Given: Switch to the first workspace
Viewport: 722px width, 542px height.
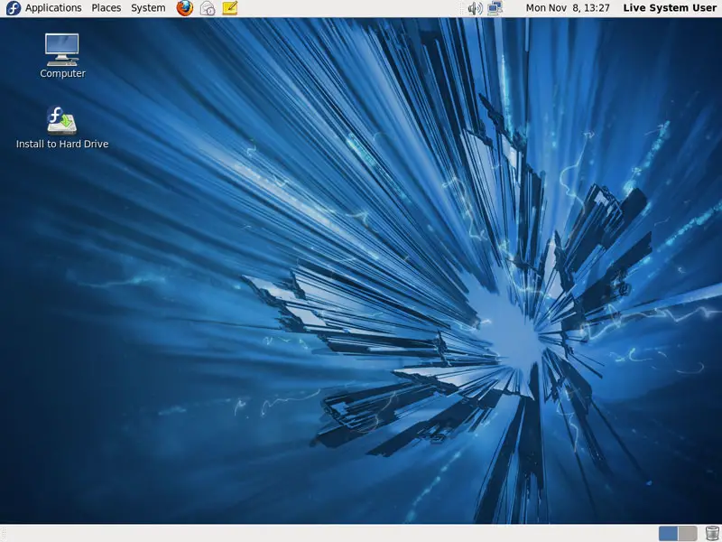Looking at the screenshot, I should coord(668,534).
